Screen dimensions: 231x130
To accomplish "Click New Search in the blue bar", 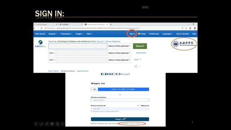I will point(40,34).
